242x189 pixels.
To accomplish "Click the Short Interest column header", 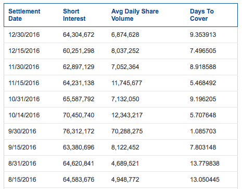I will (x=74, y=15).
